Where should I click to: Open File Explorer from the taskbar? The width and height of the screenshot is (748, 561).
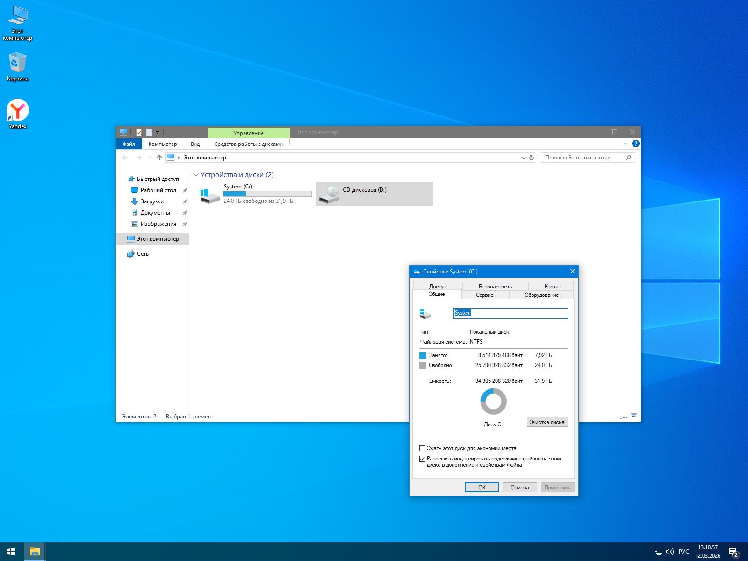(35, 552)
